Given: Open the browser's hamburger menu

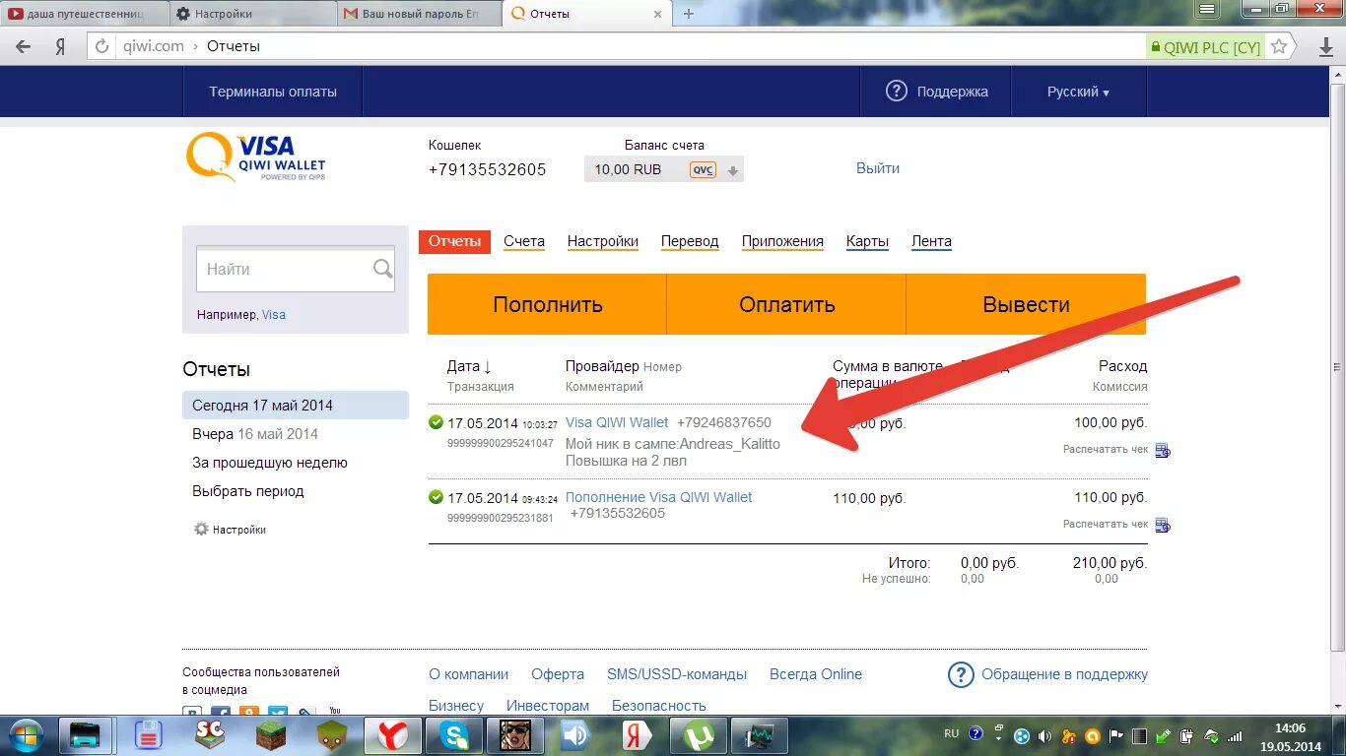Looking at the screenshot, I should 1209,8.
